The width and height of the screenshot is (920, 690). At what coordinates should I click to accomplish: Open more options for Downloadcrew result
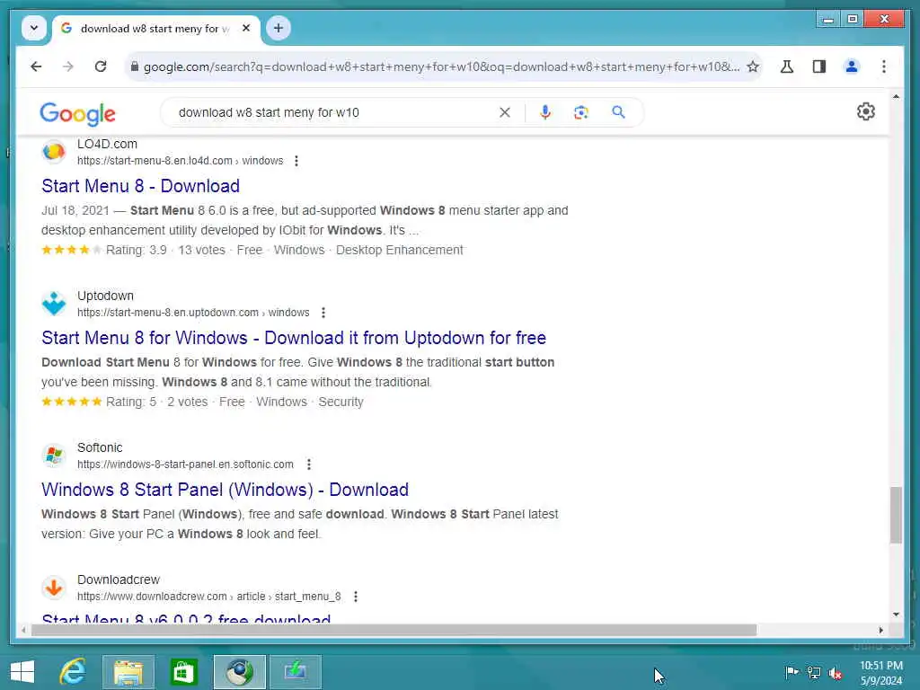click(x=356, y=597)
